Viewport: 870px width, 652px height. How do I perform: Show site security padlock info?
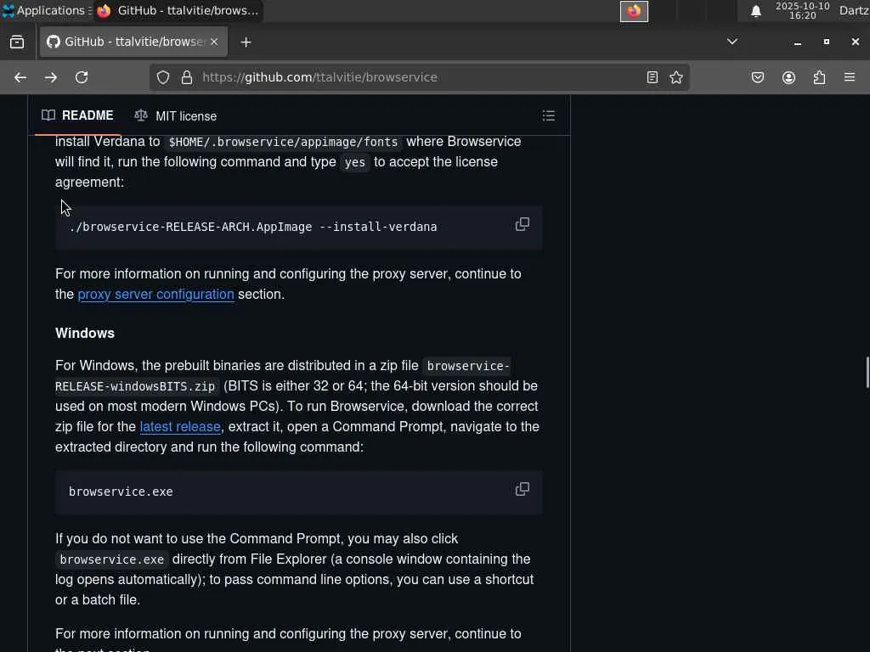[x=187, y=77]
